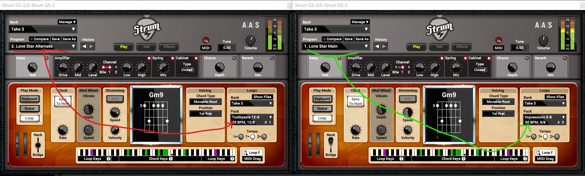
Task: Open Toothpaste 12-8 pack dropdown
Action: 252,117
